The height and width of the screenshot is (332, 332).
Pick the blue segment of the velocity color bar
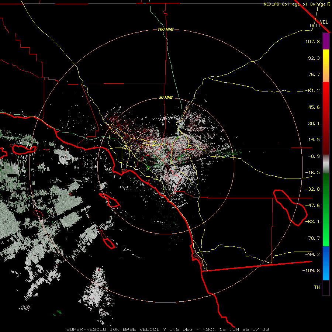(x=326, y=263)
